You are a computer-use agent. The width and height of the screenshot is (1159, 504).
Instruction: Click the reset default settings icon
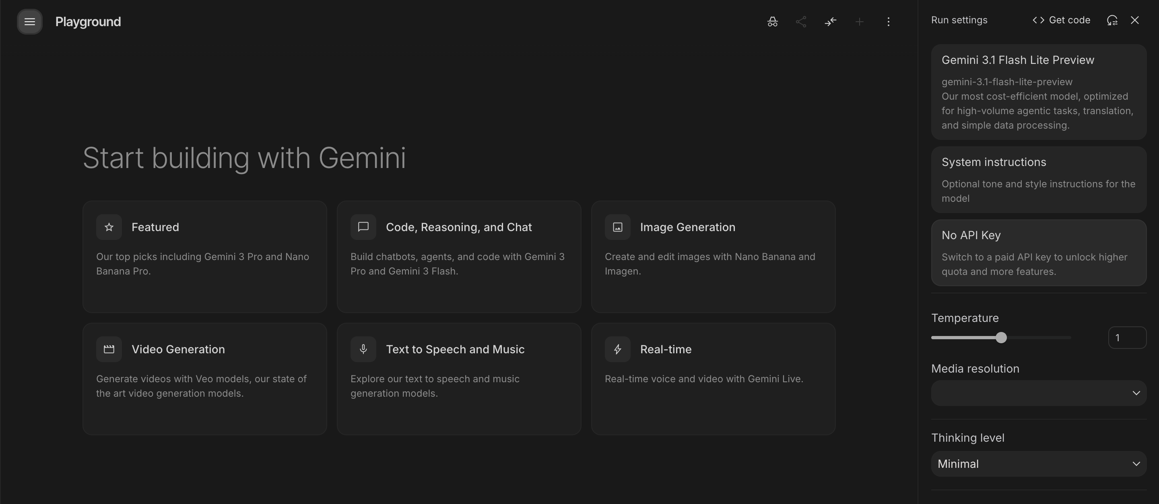[1112, 20]
